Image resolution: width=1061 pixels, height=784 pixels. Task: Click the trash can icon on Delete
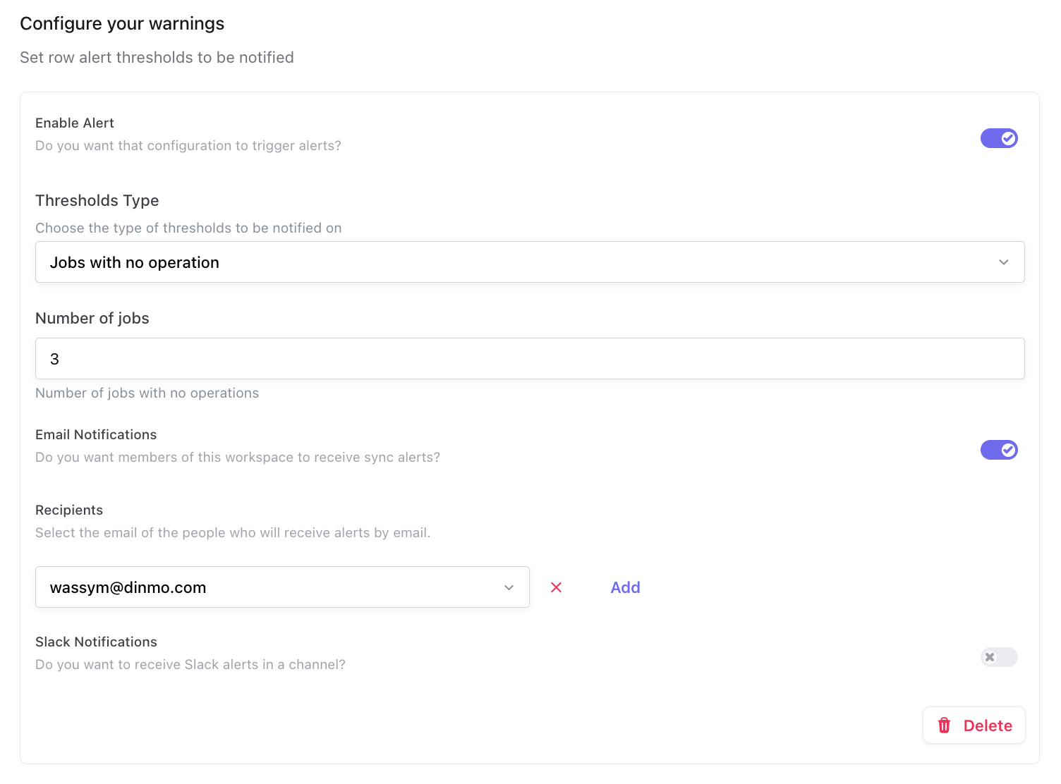[x=944, y=725]
